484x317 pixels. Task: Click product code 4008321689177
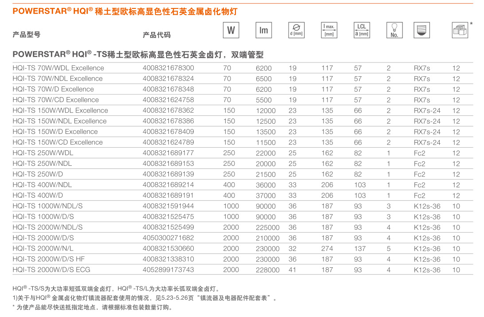click(x=168, y=153)
